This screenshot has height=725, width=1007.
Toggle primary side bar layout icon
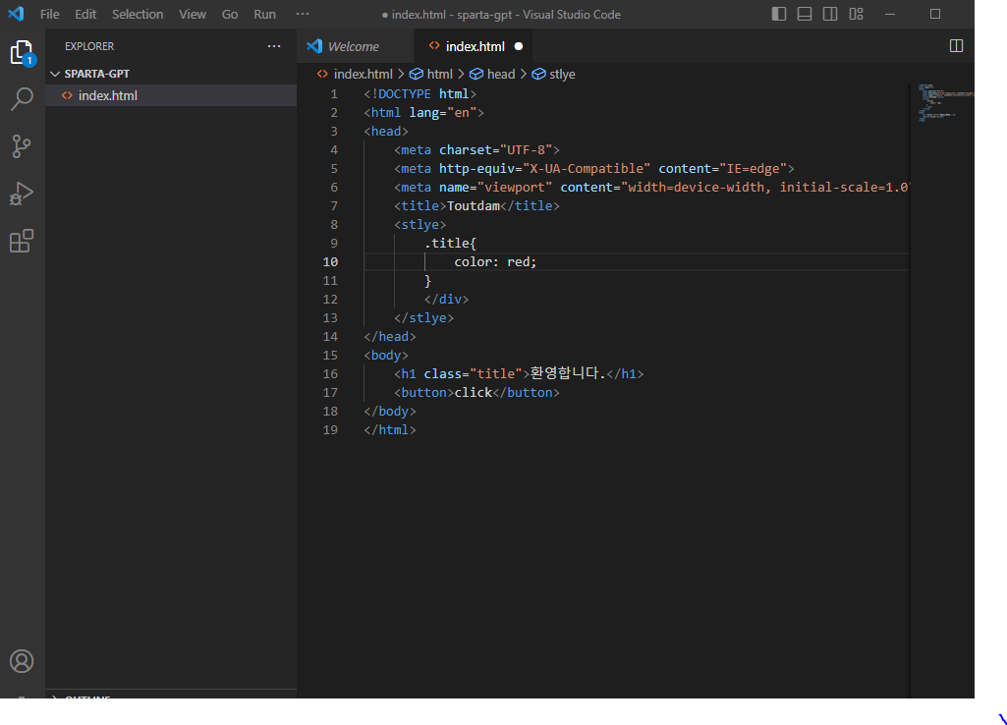[779, 14]
